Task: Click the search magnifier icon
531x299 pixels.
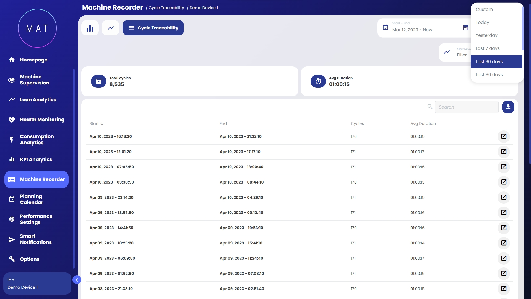Action: 430,107
